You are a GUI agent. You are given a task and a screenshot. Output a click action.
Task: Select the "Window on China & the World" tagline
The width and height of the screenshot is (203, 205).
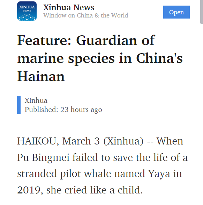[x=86, y=15]
